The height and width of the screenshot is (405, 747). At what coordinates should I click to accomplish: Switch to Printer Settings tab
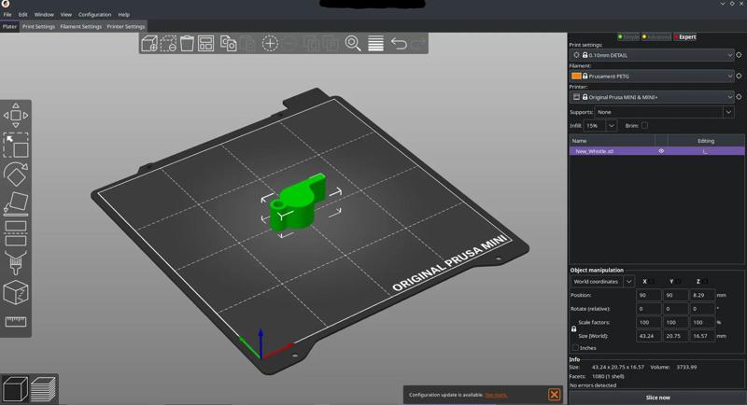(126, 27)
